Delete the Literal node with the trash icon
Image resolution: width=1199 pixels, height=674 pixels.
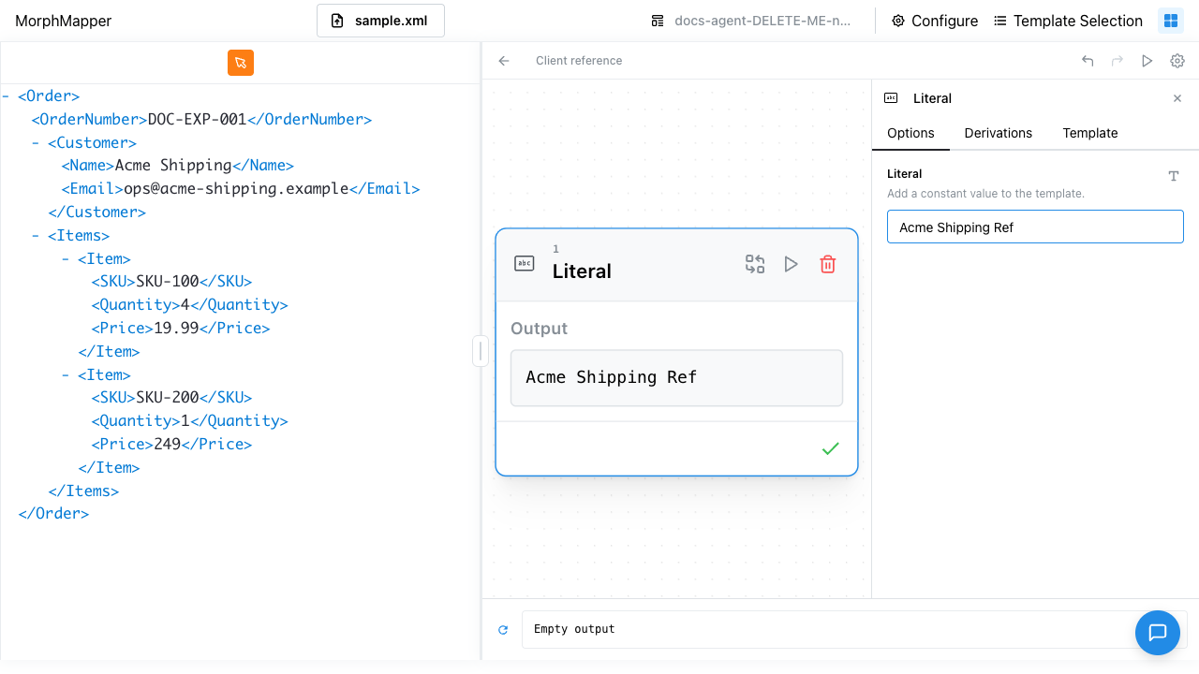828,264
